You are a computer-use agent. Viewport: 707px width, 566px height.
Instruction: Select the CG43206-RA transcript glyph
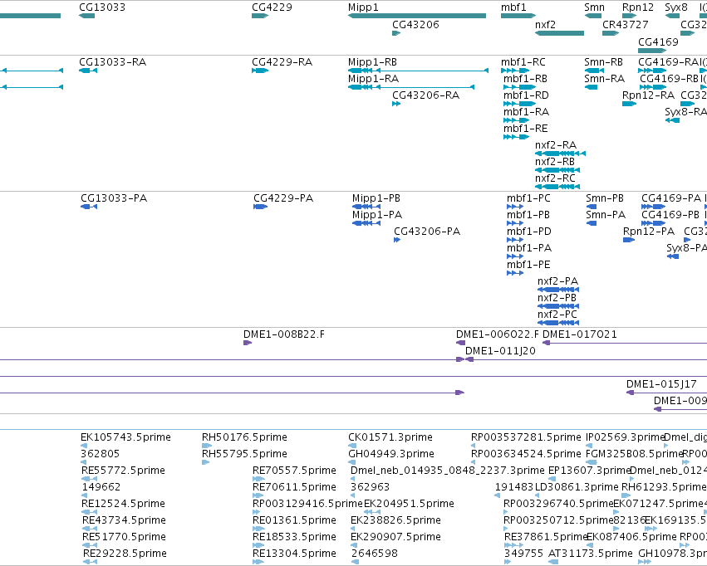point(396,104)
